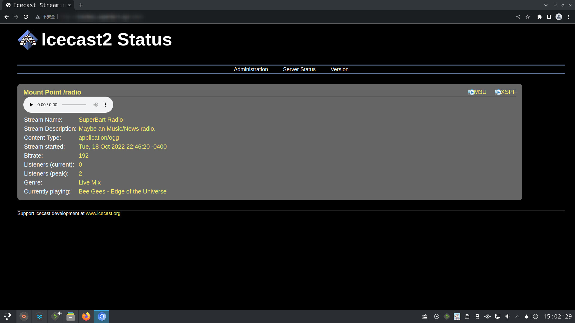Open a new browser tab
Screen dimensions: 575x323
[x=81, y=5]
